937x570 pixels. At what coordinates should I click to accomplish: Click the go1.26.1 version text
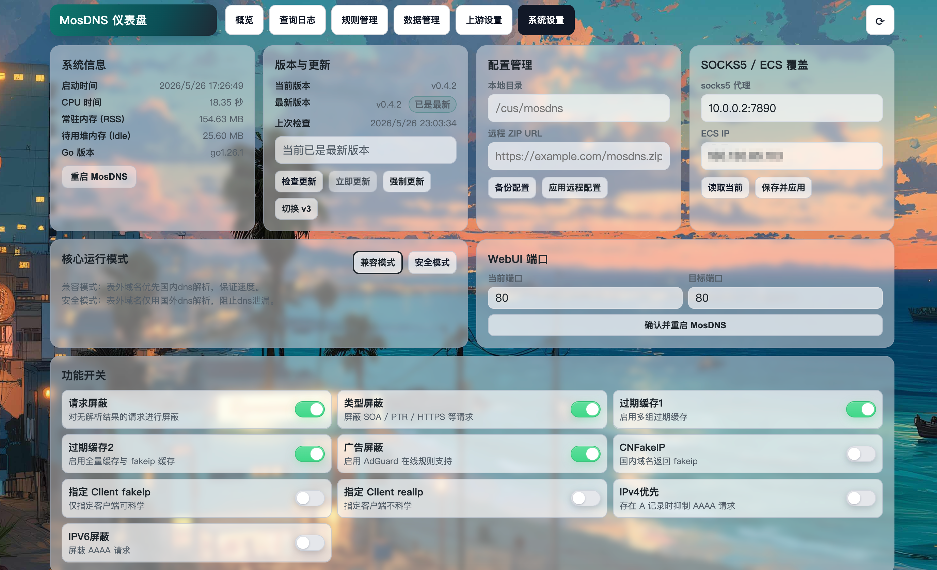tap(227, 153)
